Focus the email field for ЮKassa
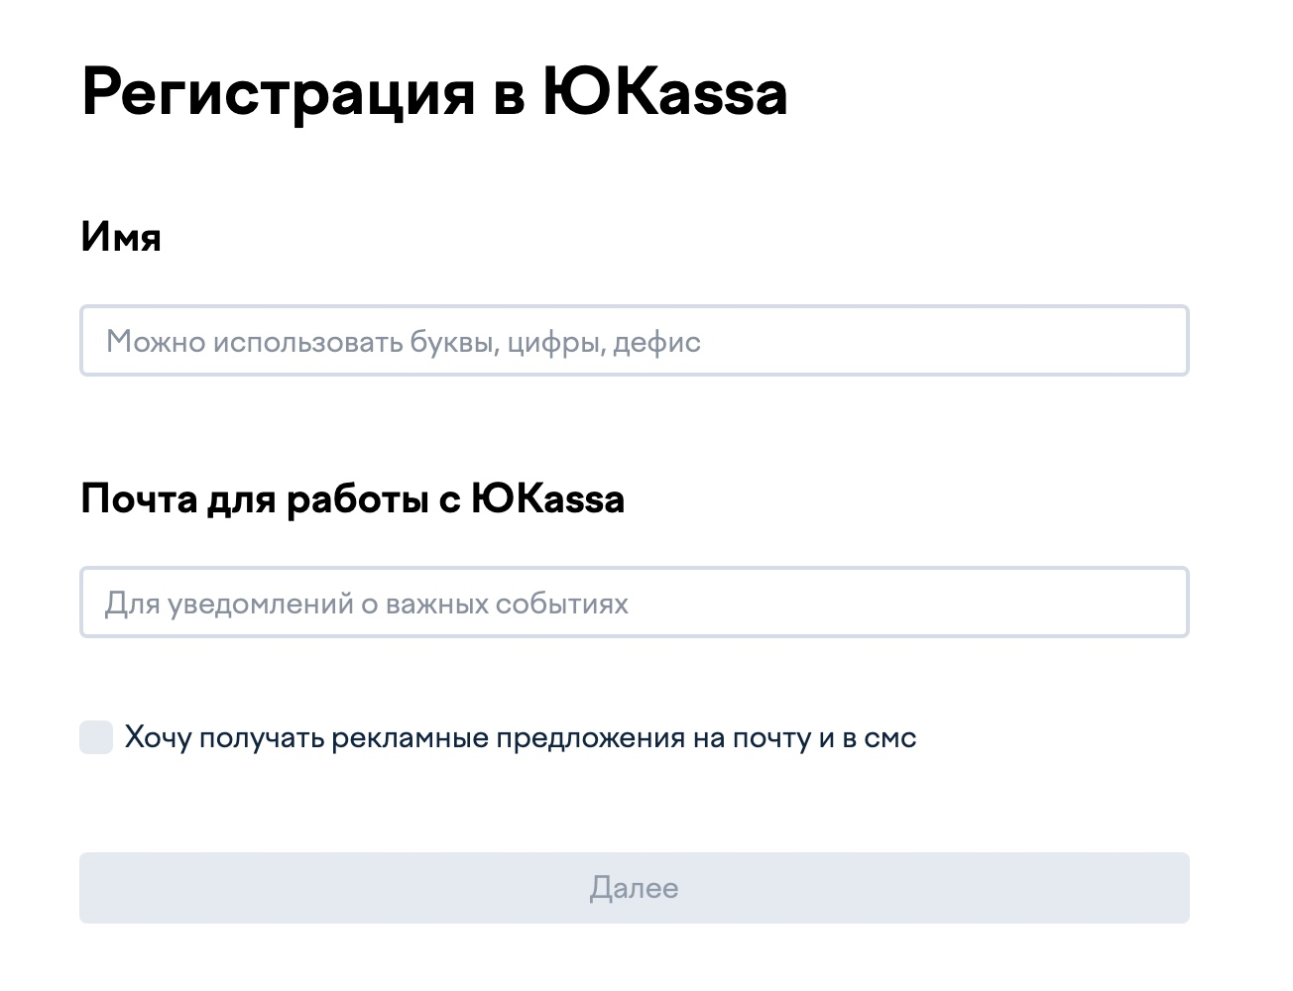Screen dimensions: 1293x991 [x=635, y=603]
